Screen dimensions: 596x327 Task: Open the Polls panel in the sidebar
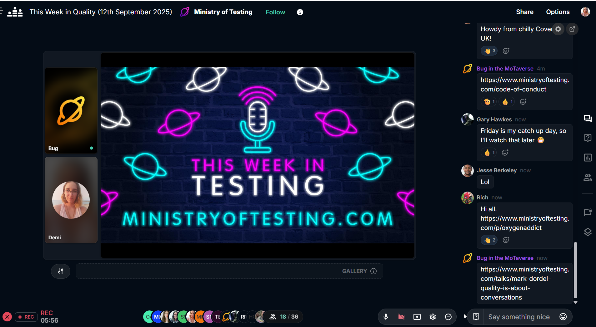(x=588, y=158)
